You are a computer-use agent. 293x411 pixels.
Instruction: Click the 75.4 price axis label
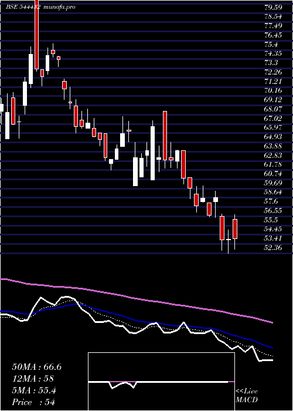271,44
